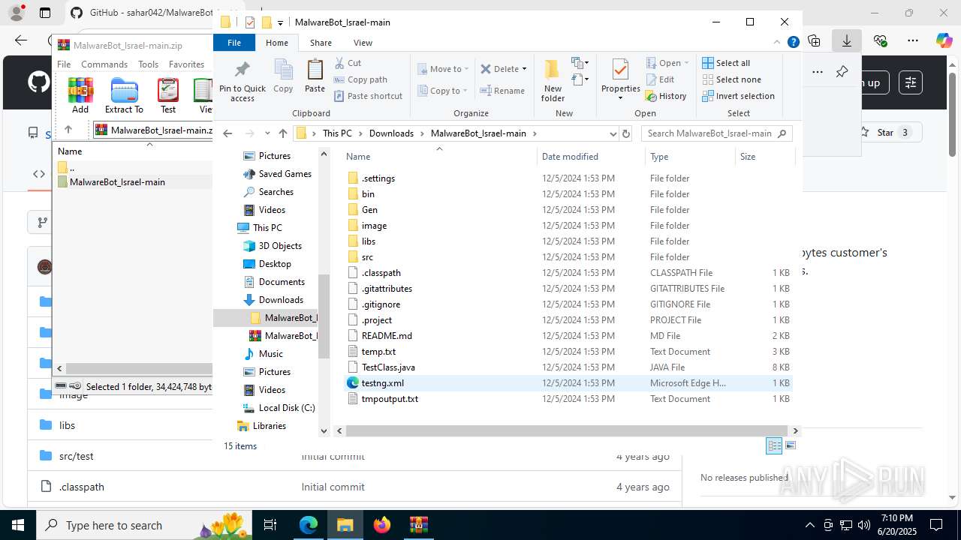Open WinRAR Favorites menu

click(x=186, y=64)
